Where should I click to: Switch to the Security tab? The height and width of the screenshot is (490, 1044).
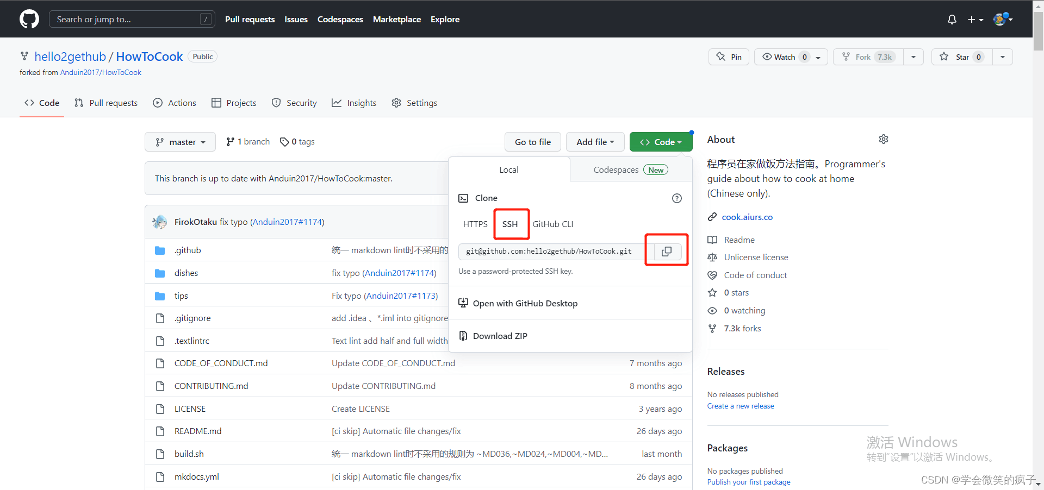click(x=294, y=103)
